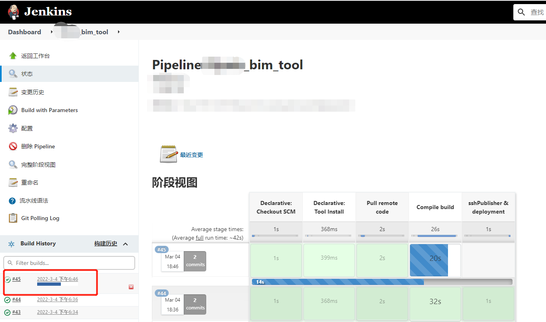Click the Build with Parameters clock icon
Viewport: 546px width, 322px height.
click(13, 110)
